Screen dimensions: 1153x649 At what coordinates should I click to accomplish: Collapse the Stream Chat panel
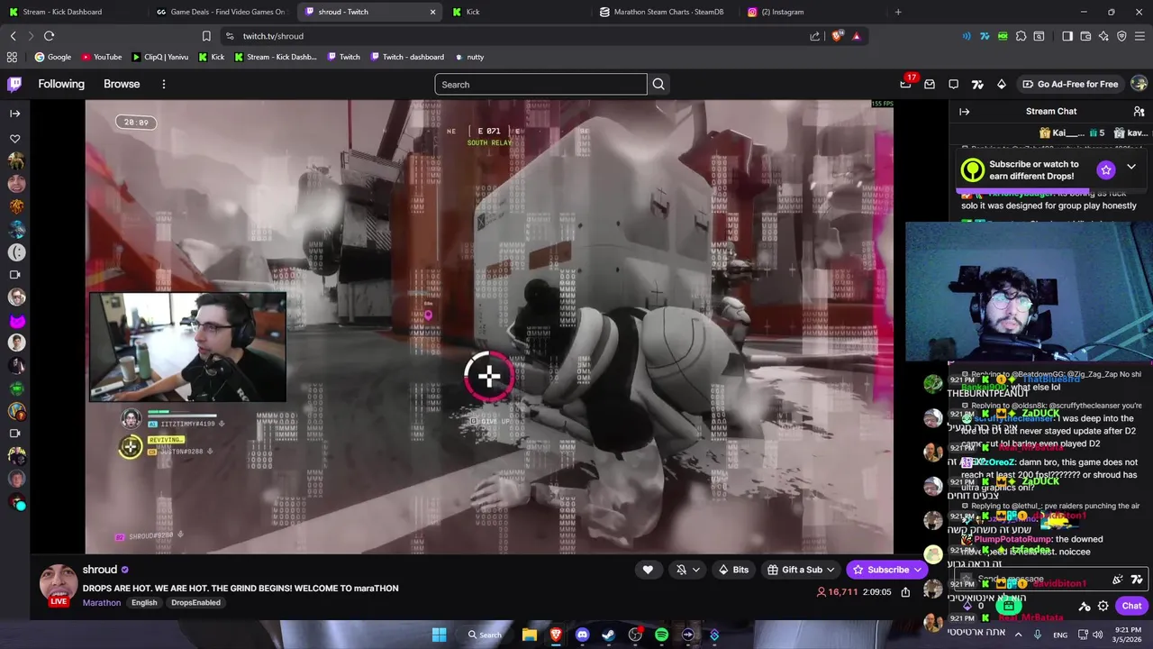point(964,112)
